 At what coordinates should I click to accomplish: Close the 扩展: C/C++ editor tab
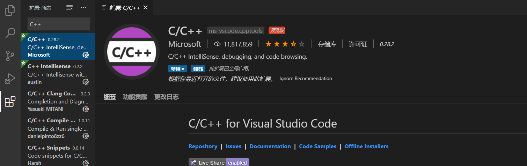(x=145, y=7)
